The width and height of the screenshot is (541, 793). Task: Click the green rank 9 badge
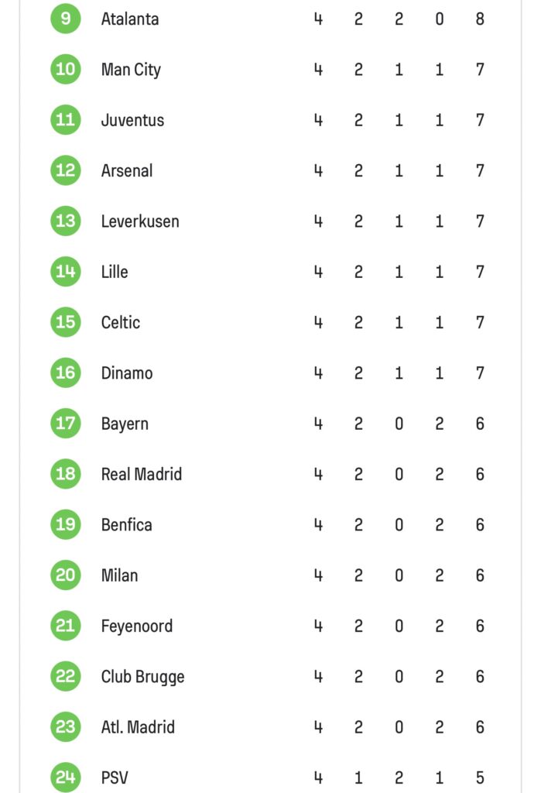(66, 19)
